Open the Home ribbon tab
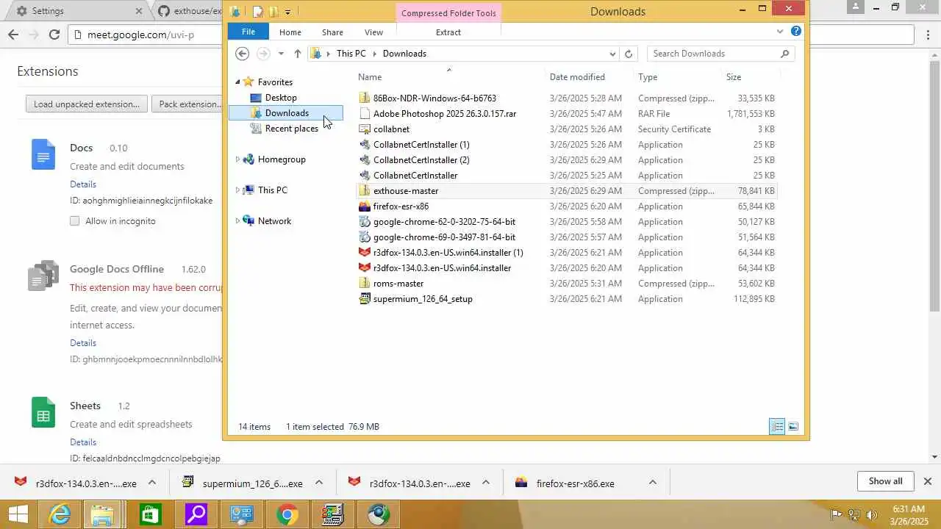This screenshot has height=529, width=941. pyautogui.click(x=290, y=32)
